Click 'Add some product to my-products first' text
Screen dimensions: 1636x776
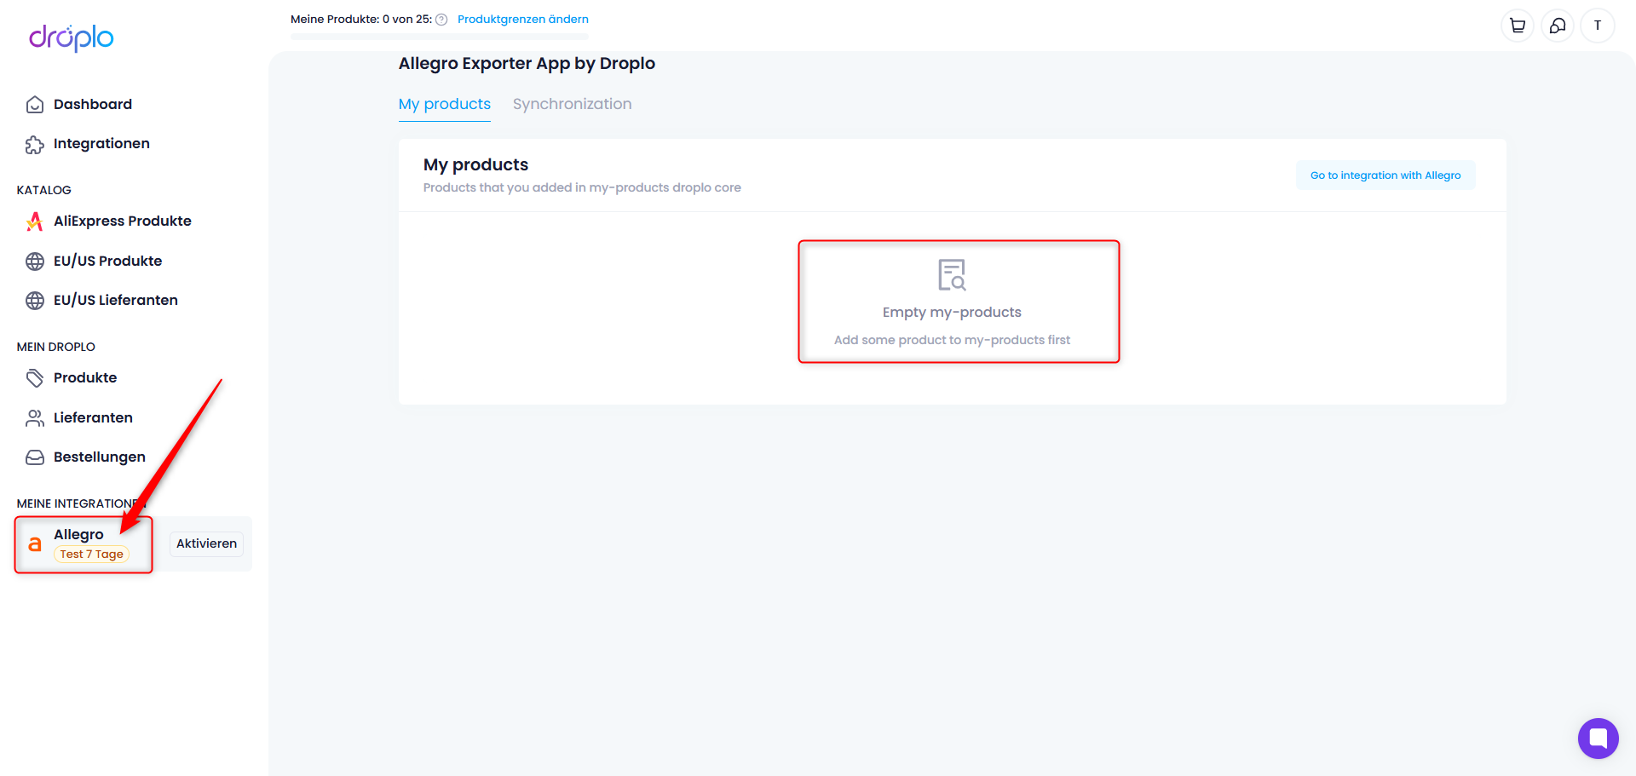(x=952, y=340)
